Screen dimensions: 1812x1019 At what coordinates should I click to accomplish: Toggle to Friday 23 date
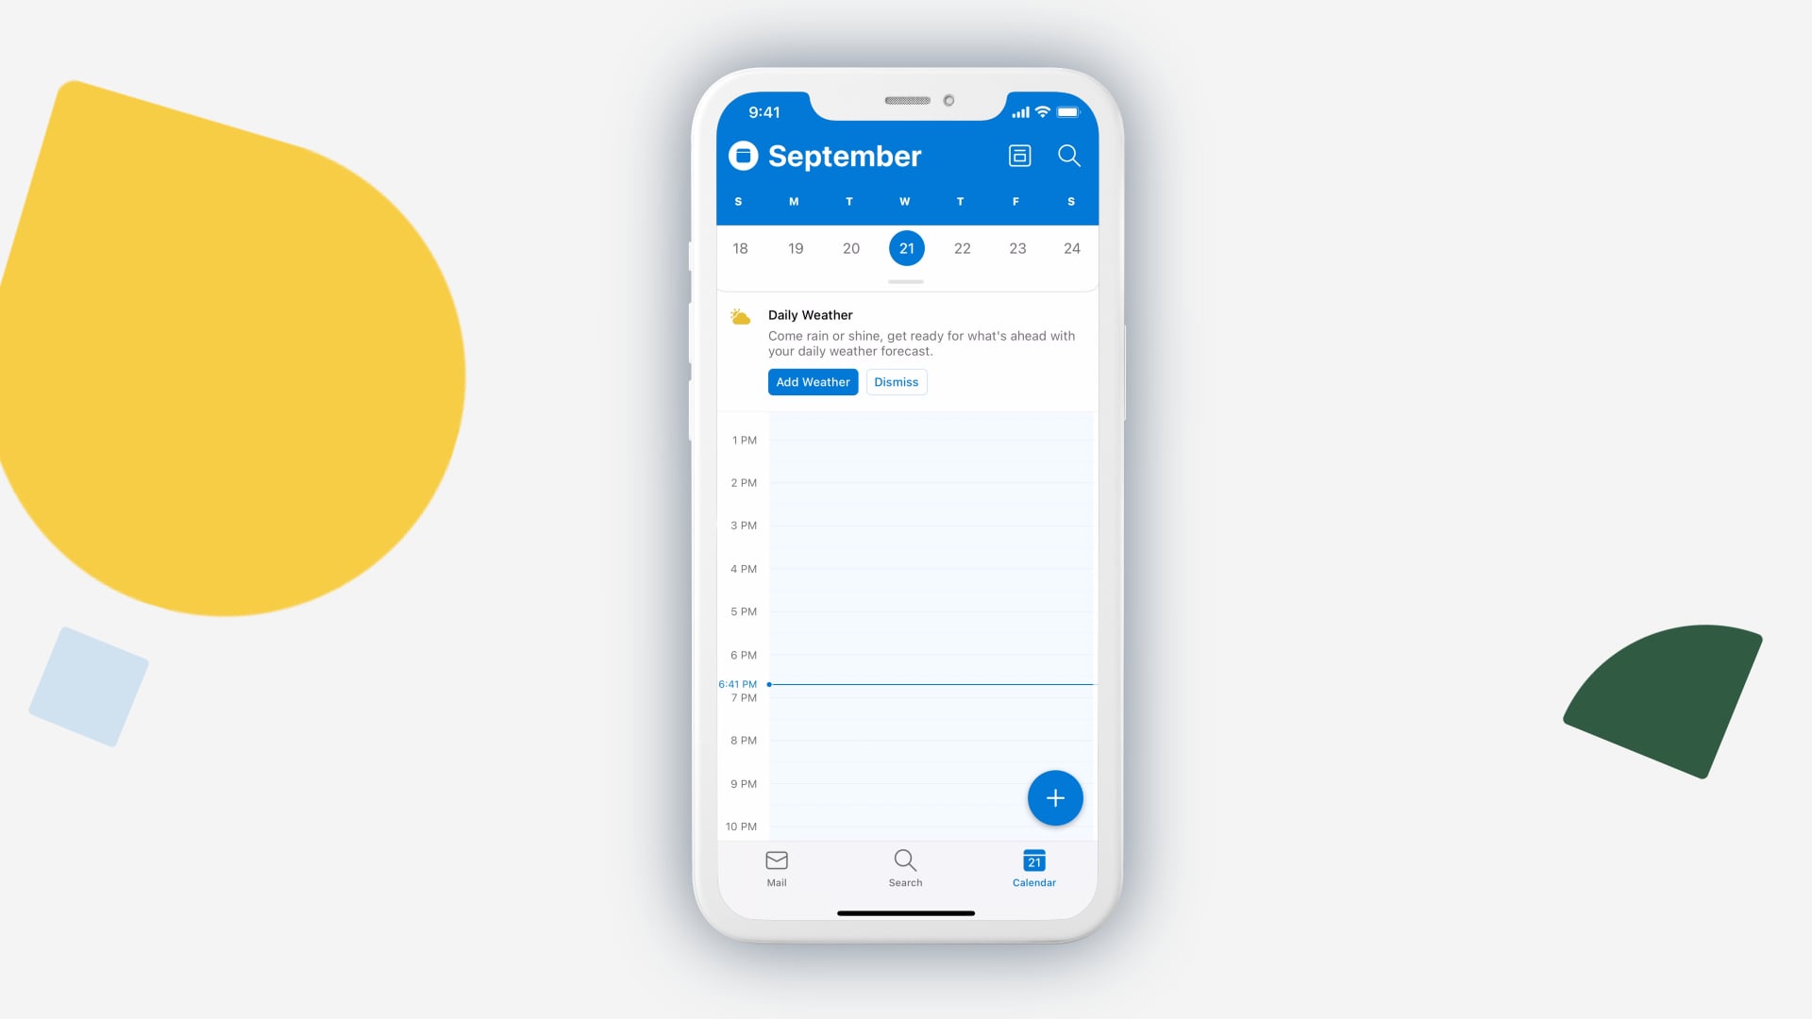click(1016, 247)
